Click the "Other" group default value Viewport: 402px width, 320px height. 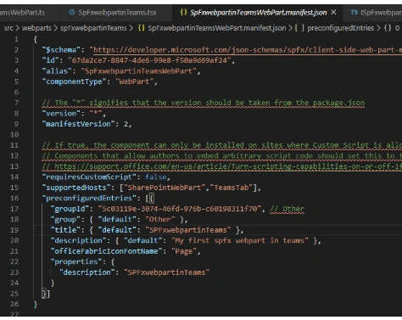tap(160, 219)
